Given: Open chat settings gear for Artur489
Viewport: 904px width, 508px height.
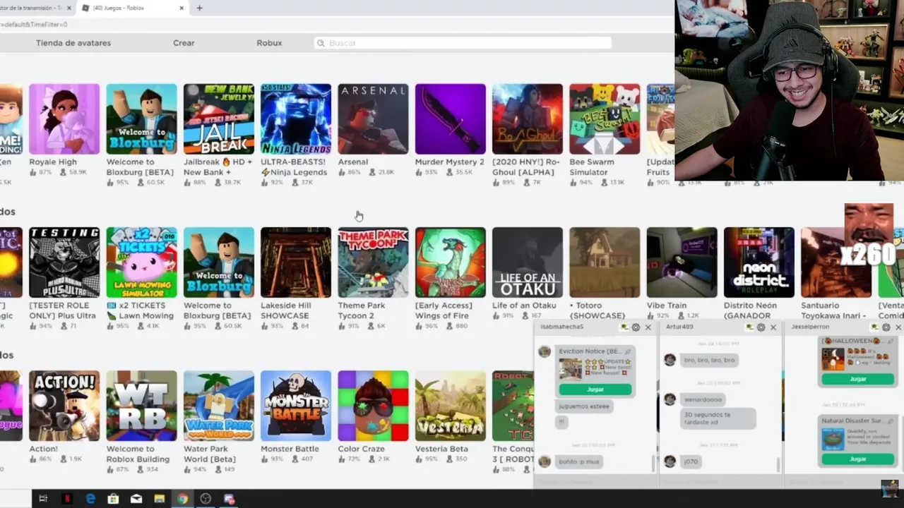Looking at the screenshot, I should coord(761,327).
